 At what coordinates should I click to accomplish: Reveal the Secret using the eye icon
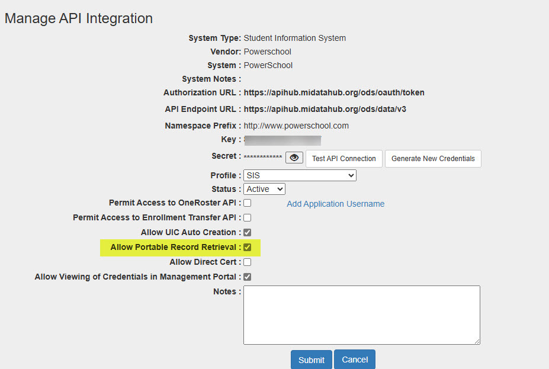click(294, 158)
